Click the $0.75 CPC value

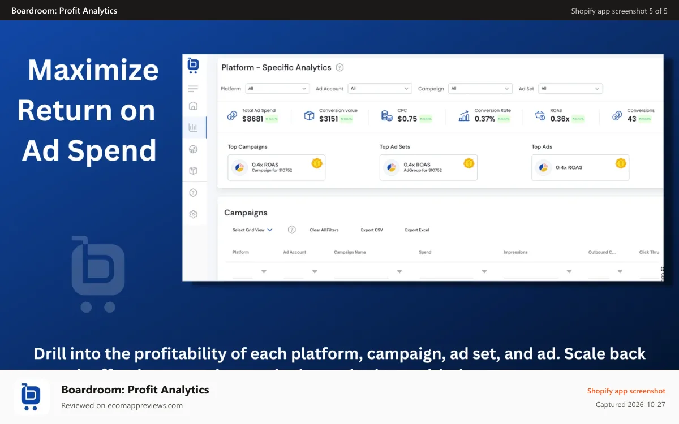click(407, 119)
